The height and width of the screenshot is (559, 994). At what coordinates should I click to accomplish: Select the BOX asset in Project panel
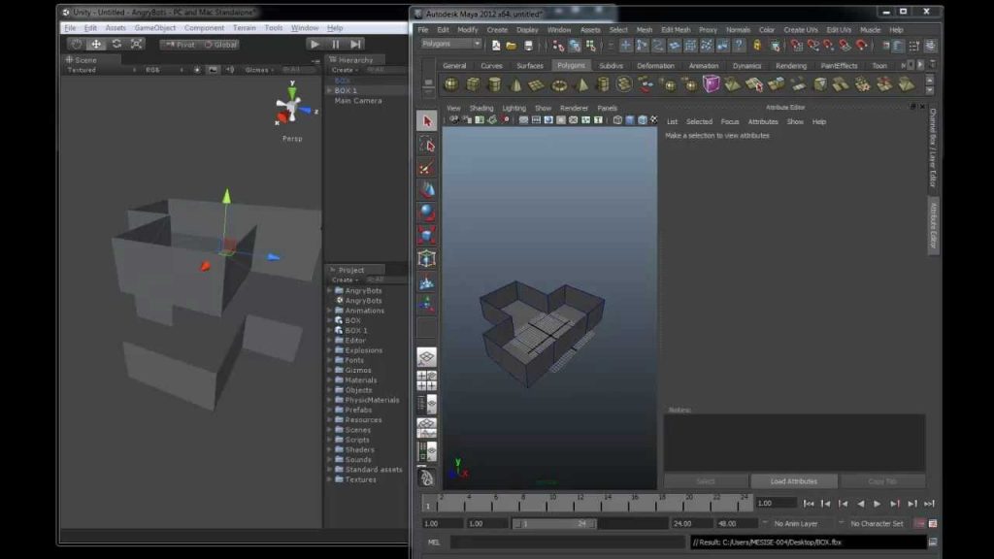[x=351, y=320]
